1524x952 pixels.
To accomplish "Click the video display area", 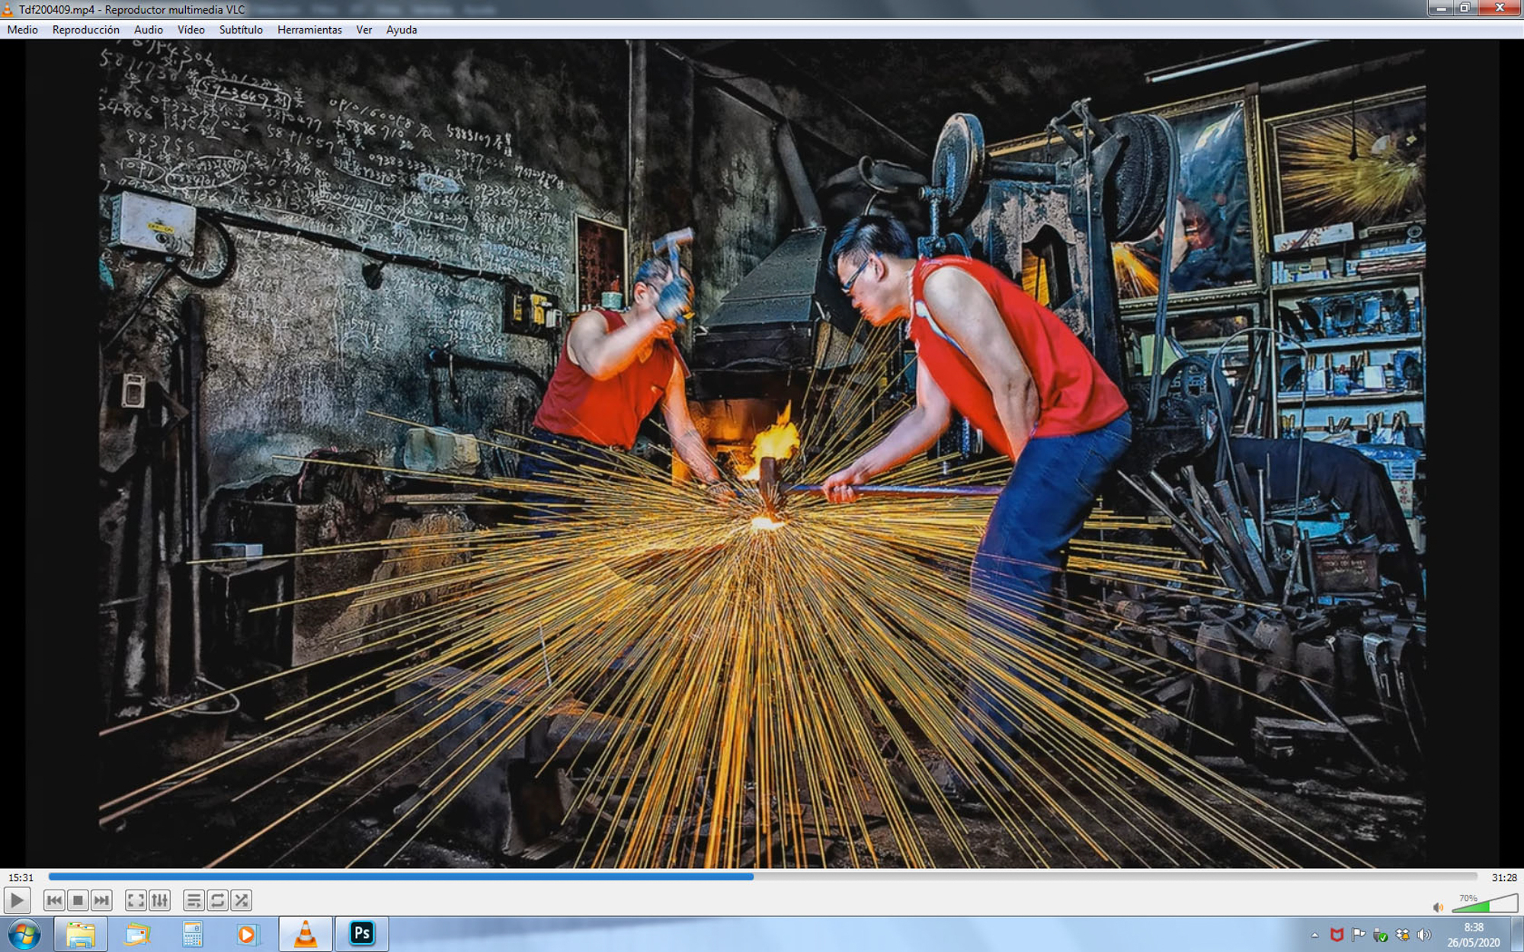I will coord(762,454).
